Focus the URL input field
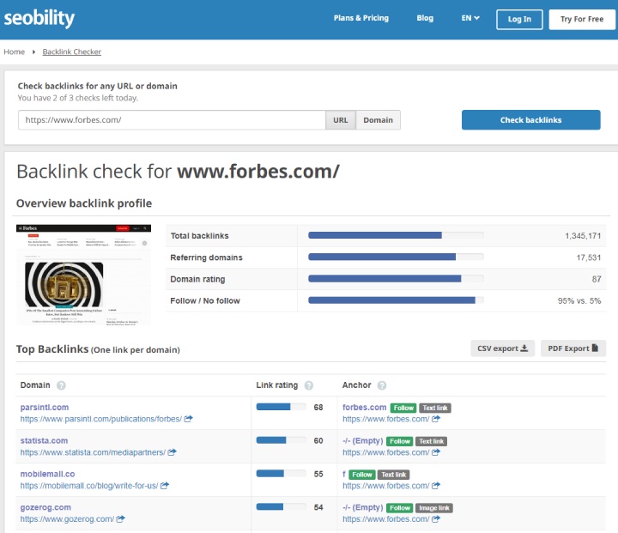Image resolution: width=618 pixels, height=533 pixels. point(172,120)
